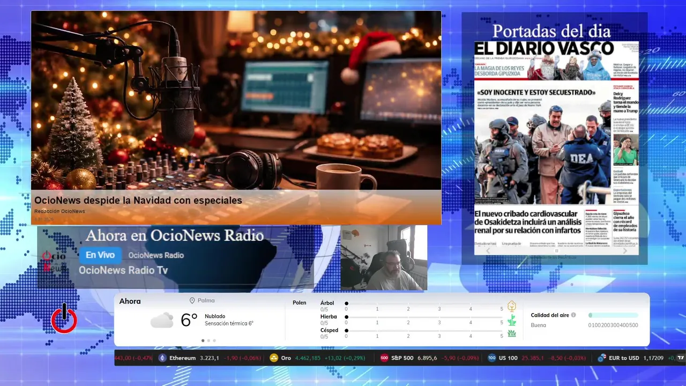Click the US 100 ticker label
This screenshot has width=686, height=386.
[508, 358]
